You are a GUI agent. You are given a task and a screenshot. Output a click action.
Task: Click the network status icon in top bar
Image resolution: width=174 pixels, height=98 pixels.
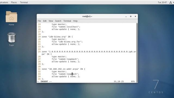click(x=170, y=2)
